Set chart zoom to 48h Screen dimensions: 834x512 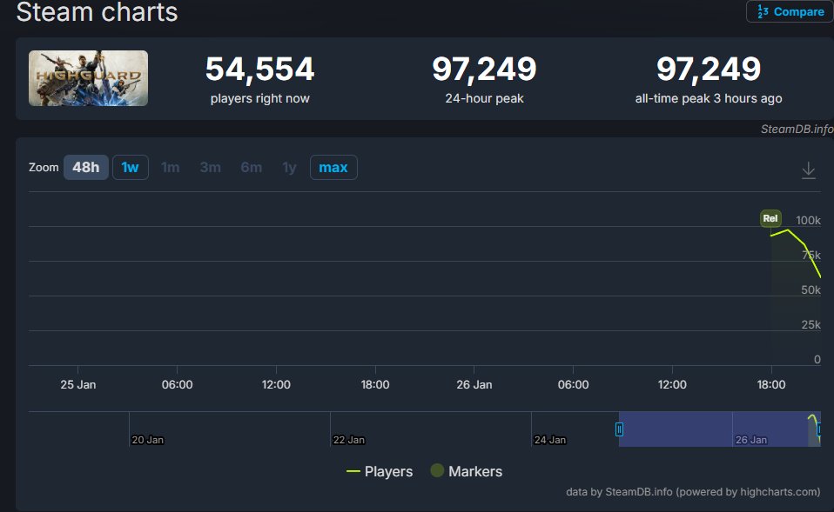tap(85, 167)
